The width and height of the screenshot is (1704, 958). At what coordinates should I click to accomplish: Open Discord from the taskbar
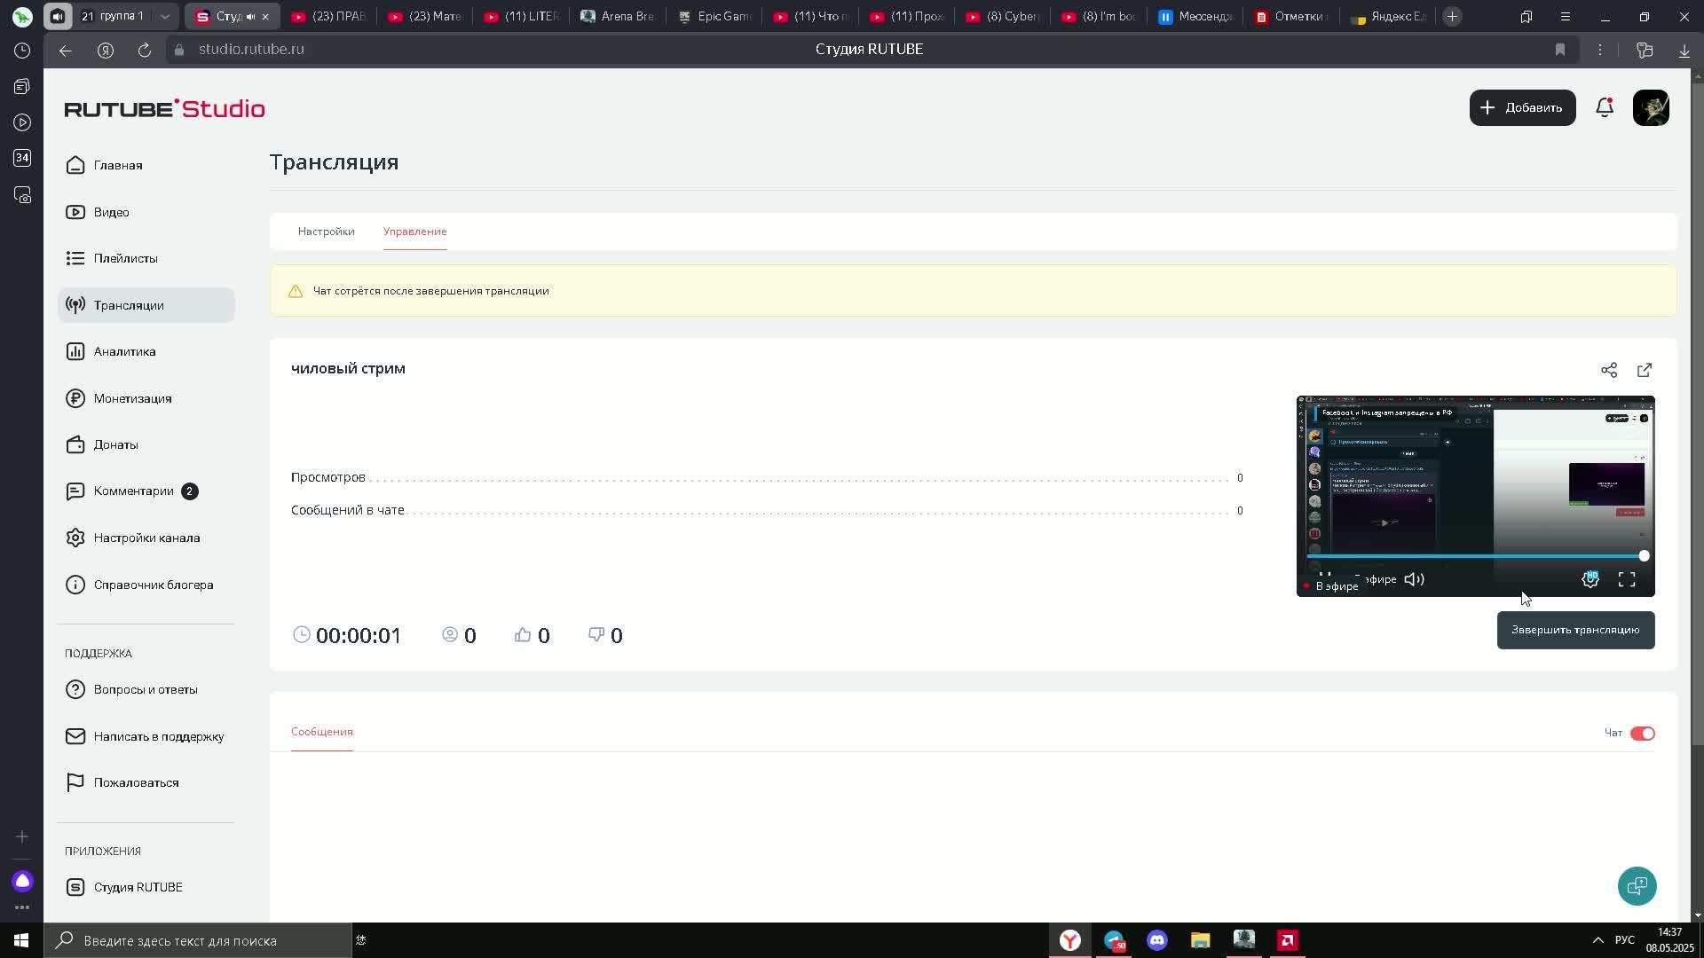1156,940
